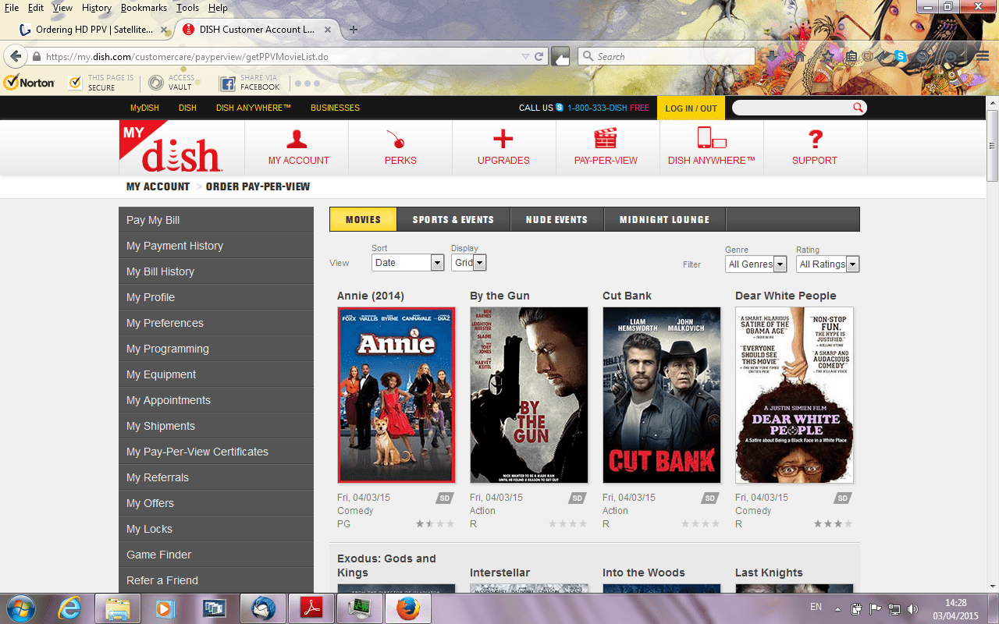
Task: Click the Norton logo in toolbar
Action: pyautogui.click(x=29, y=82)
